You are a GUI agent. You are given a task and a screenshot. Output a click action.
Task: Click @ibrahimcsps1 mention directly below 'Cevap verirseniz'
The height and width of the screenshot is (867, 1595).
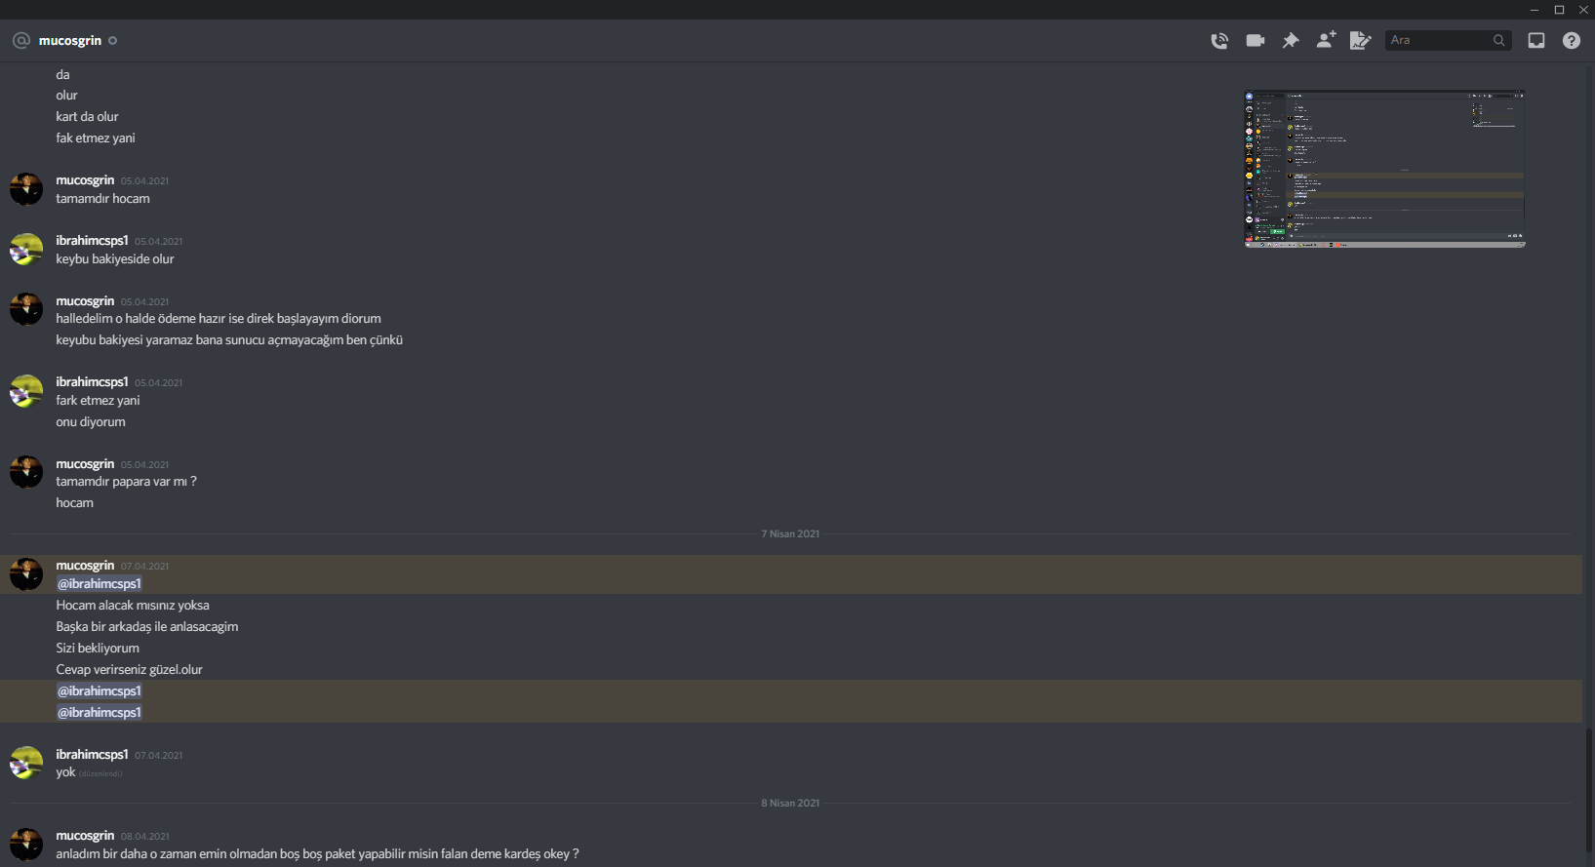tap(100, 690)
